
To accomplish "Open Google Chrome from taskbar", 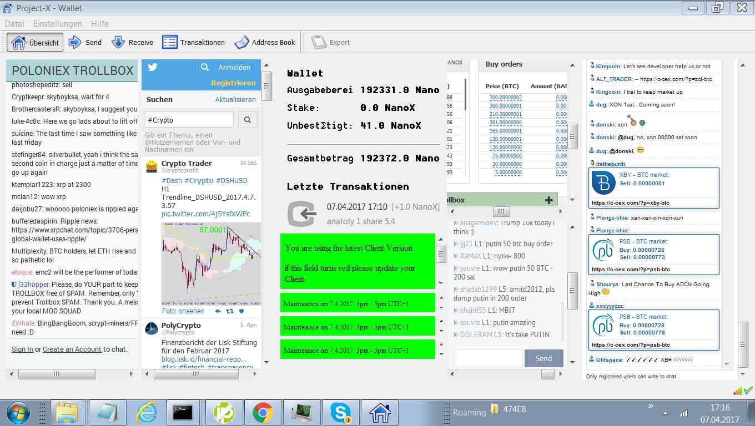I will click(262, 413).
